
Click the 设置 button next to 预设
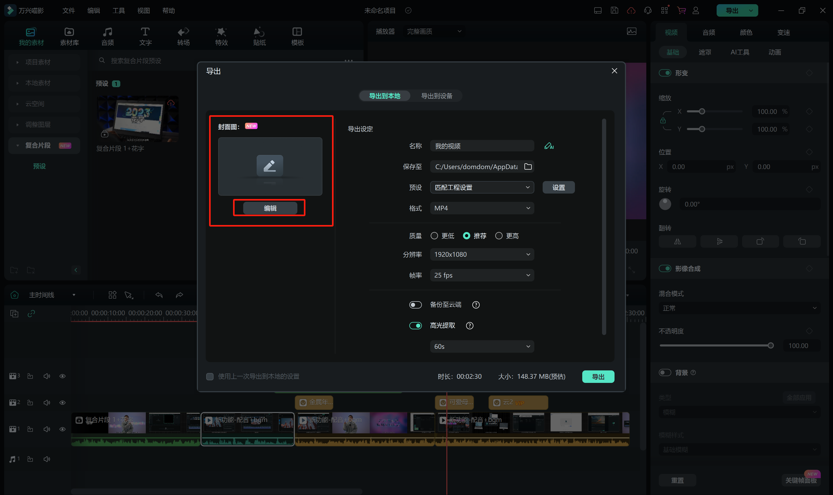point(558,188)
